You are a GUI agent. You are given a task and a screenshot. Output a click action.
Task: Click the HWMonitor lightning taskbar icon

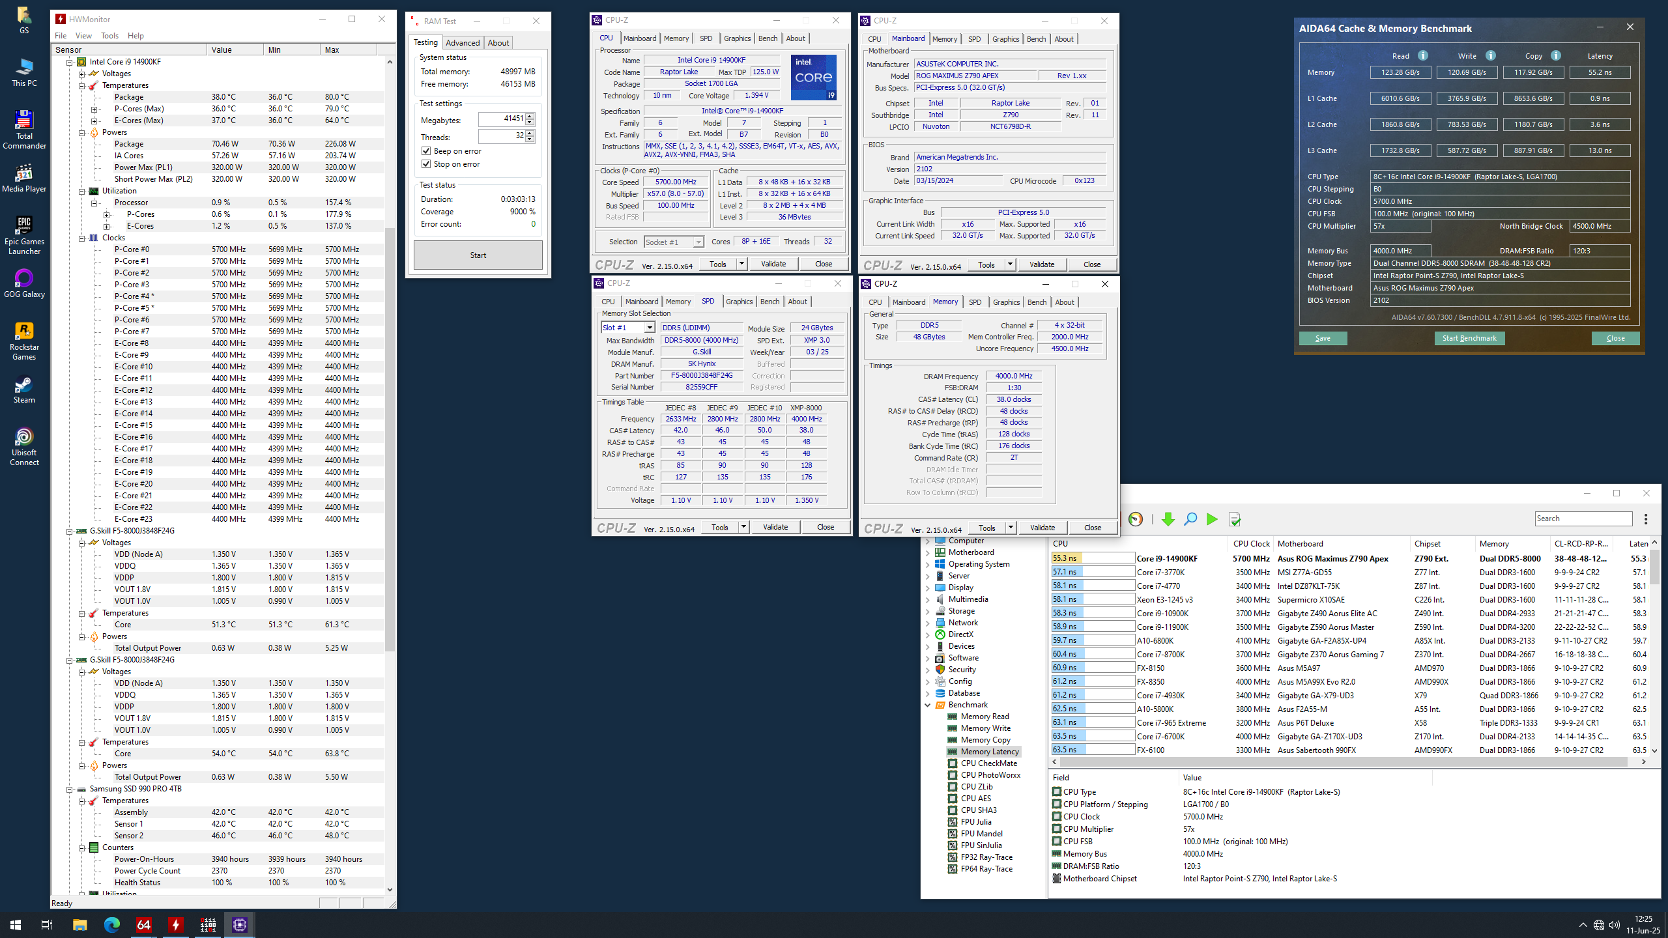(x=175, y=924)
